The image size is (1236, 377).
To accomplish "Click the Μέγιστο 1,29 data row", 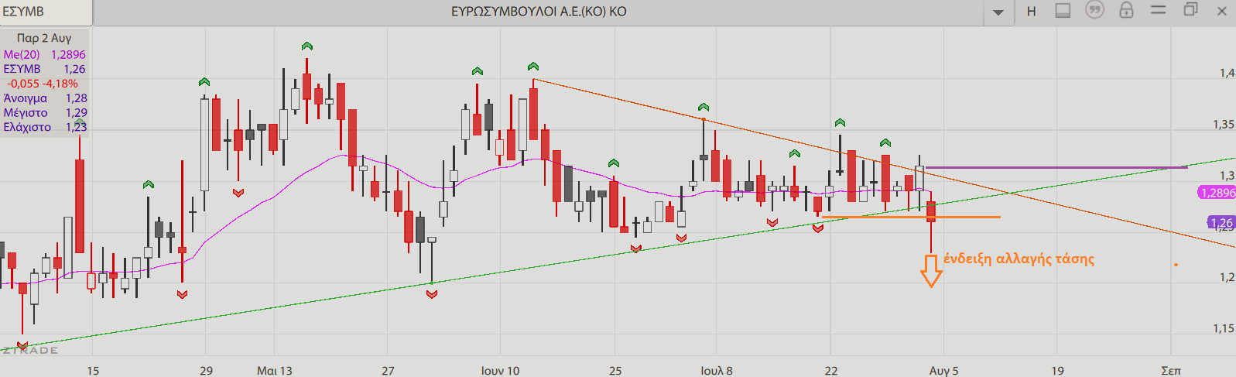I will point(44,113).
